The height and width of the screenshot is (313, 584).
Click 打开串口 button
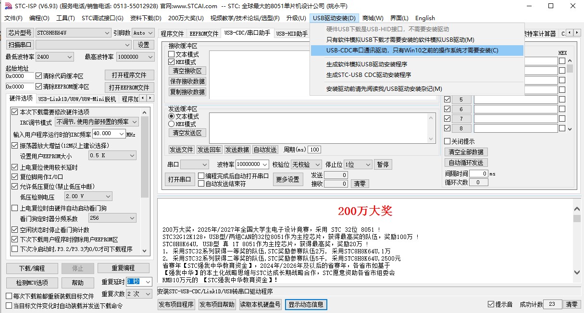(180, 179)
